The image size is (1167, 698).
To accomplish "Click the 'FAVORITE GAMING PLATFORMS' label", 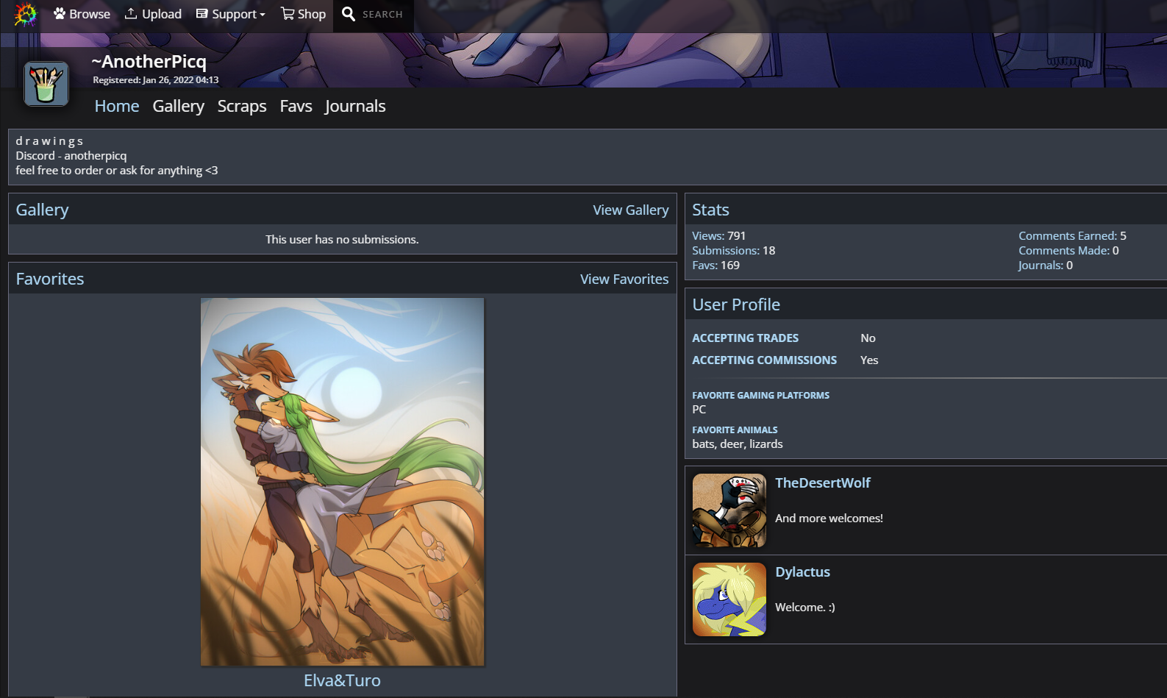I will point(760,395).
